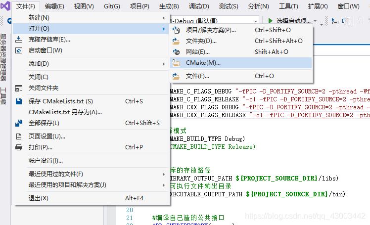
Task: Open the 窗口(W) menu
Action: [348, 6]
